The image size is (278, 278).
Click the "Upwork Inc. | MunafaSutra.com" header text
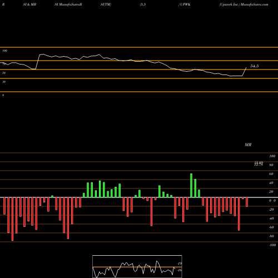click(x=244, y=4)
